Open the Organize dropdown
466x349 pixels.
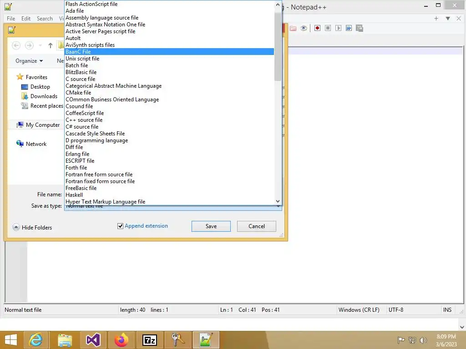point(29,61)
